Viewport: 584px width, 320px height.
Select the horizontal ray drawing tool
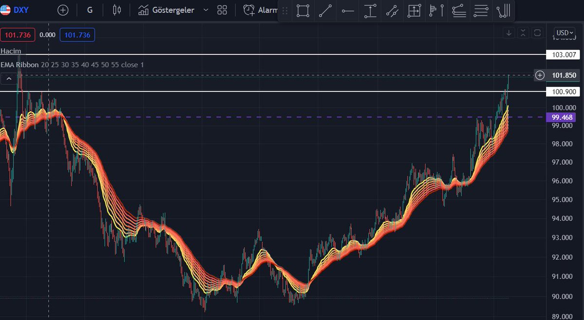click(347, 11)
